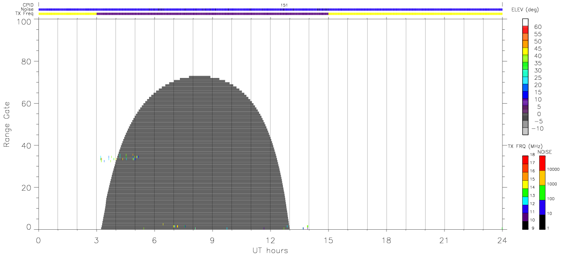The image size is (565, 260).
Task: Click Range Gate axis tick 40
Action: click(x=26, y=145)
